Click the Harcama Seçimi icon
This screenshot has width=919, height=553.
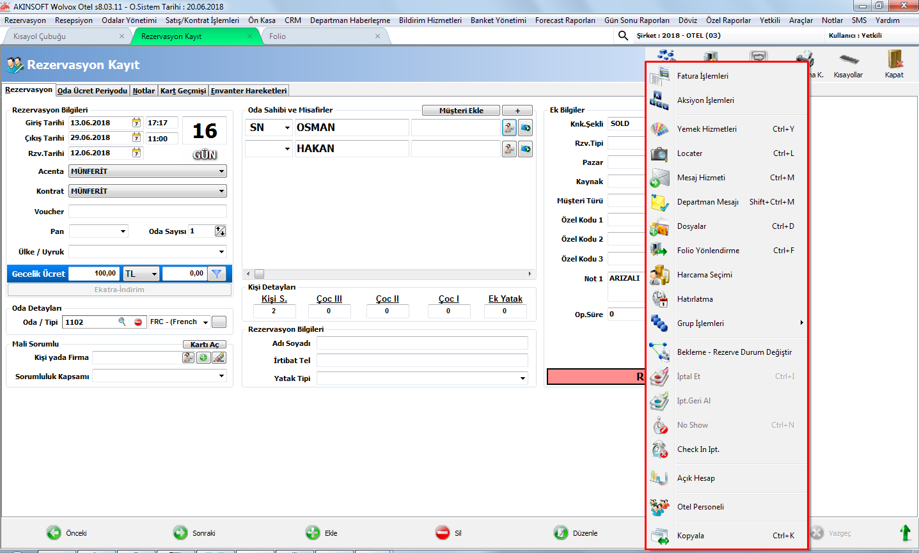659,275
